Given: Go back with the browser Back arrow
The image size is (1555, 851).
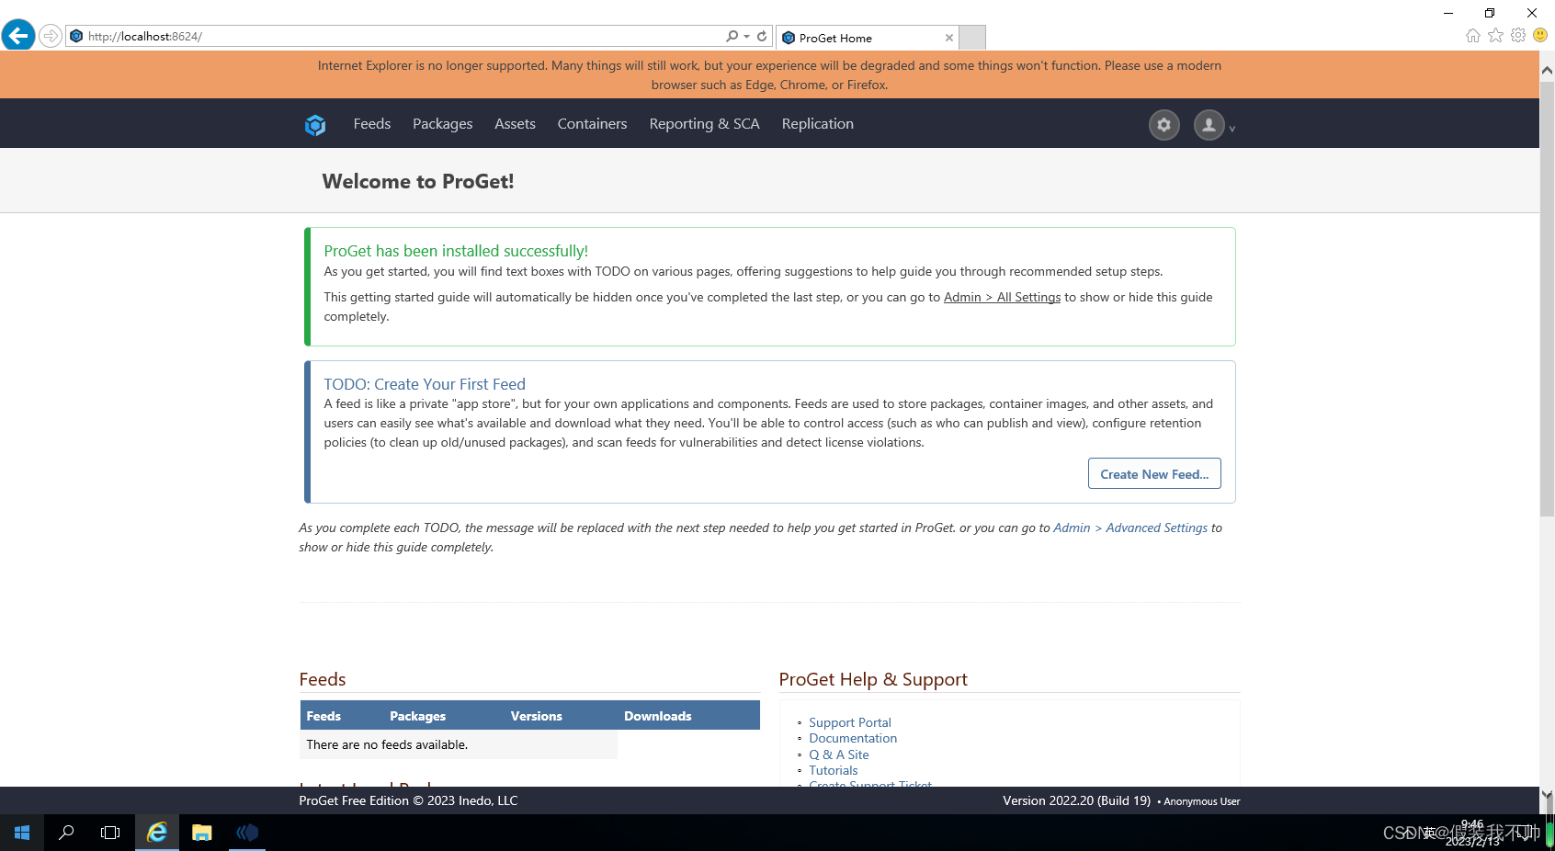Looking at the screenshot, I should [18, 36].
